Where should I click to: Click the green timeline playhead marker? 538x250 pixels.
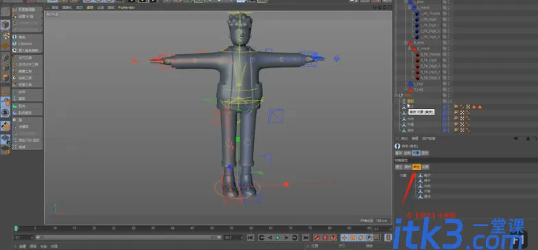[x=16, y=229]
